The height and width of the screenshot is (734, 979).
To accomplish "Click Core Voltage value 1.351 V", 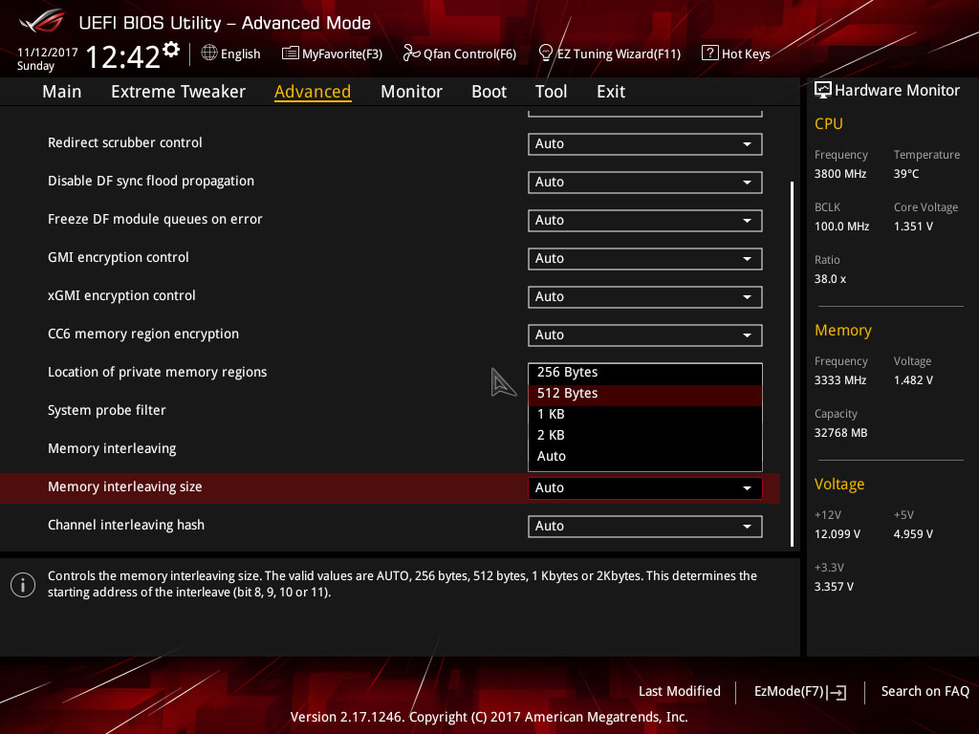I will pyautogui.click(x=913, y=227).
